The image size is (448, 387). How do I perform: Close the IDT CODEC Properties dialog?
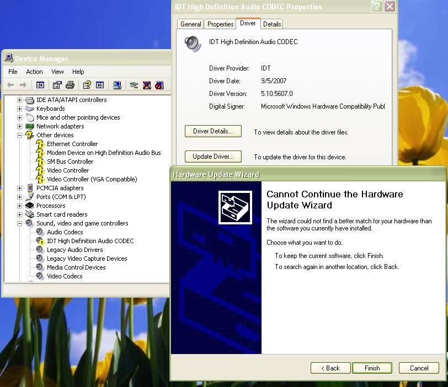(x=390, y=6)
